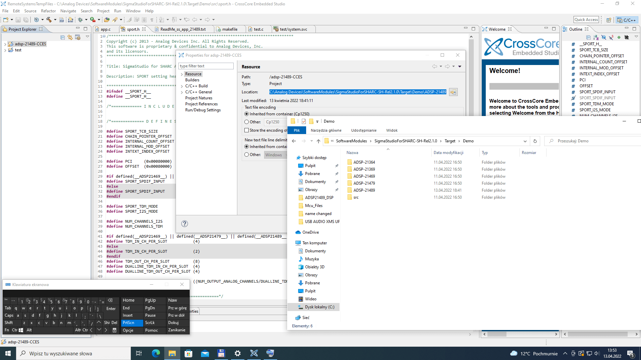Toggle the Caps key on on-screen keyboard
Image resolution: width=641 pixels, height=360 pixels.
(x=9, y=315)
